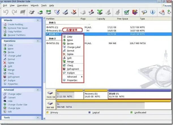Click Hide in Advanced panel
Viewport: 173px width, 125px height.
10,101
